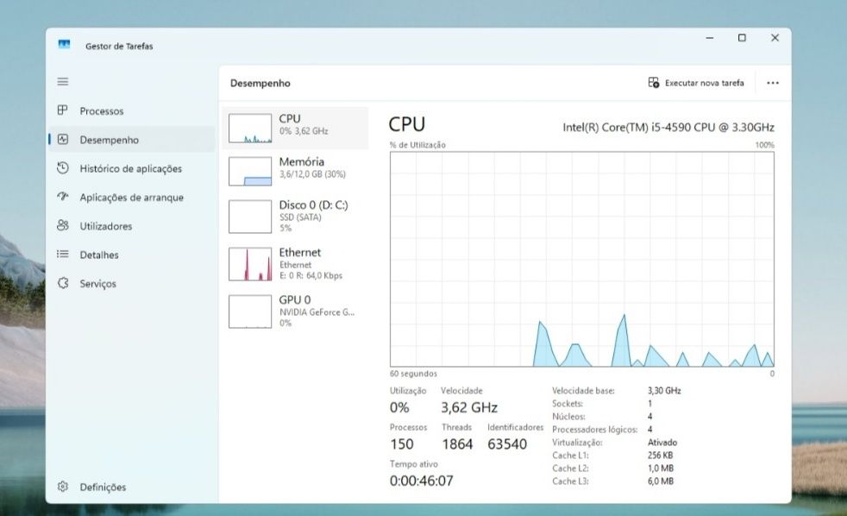Click the Virtualização Ativado value
Viewport: 847px width, 516px height.
pyautogui.click(x=662, y=443)
